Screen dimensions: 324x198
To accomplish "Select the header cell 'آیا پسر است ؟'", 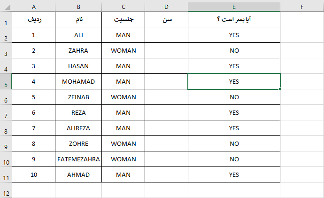I will point(234,19).
